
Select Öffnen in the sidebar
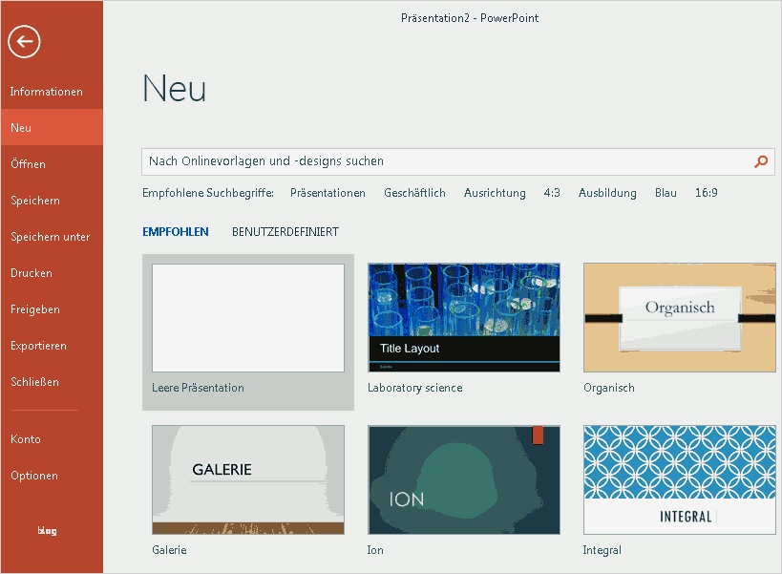tap(29, 163)
